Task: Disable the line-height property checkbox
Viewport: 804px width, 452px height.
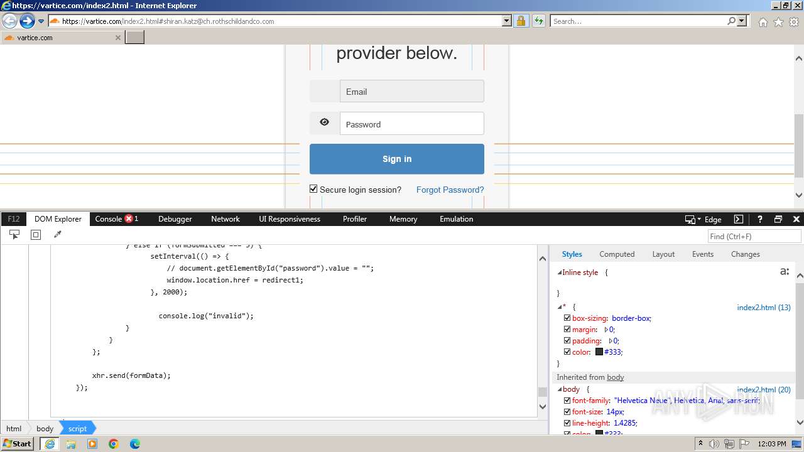Action: click(567, 423)
